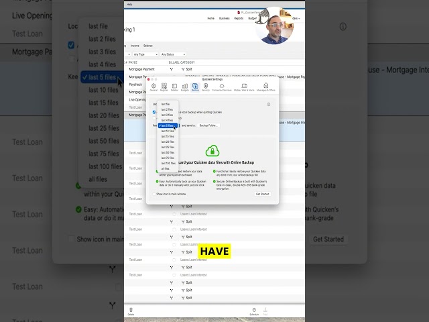The height and width of the screenshot is (322, 429).
Task: Click the Schedule clock icon in the bottom toolbar
Action: coord(254,311)
